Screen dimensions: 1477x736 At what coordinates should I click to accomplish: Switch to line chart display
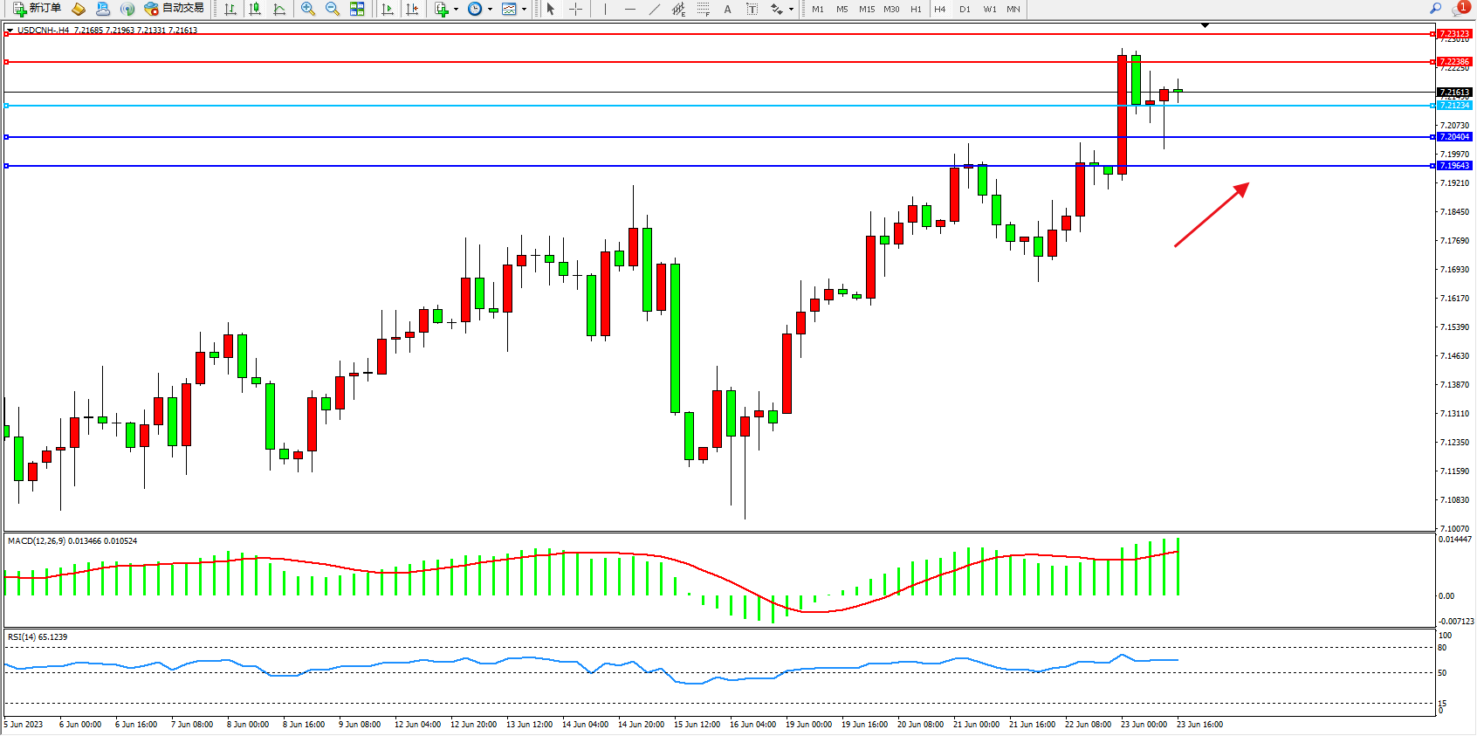click(279, 9)
